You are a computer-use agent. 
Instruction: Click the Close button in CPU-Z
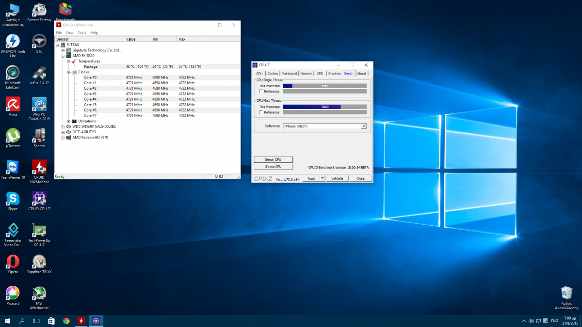click(x=360, y=178)
